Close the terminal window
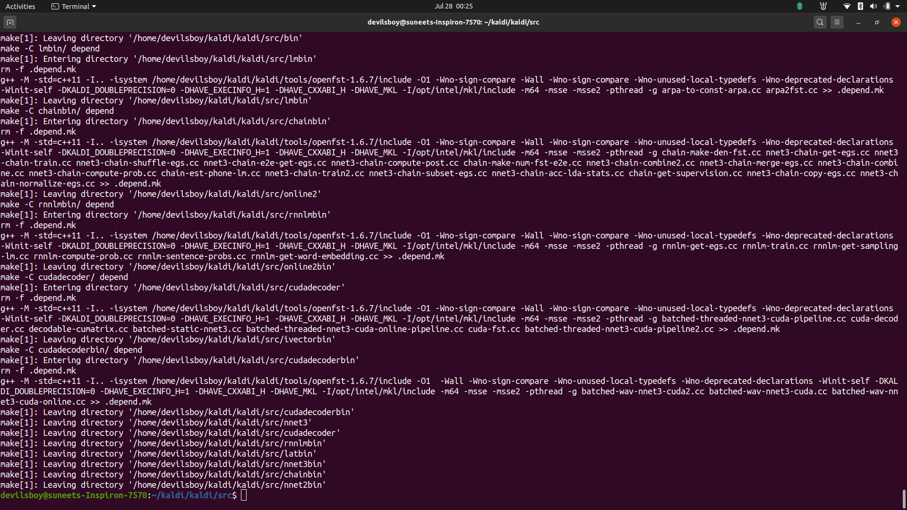Image resolution: width=907 pixels, height=510 pixels. (896, 22)
